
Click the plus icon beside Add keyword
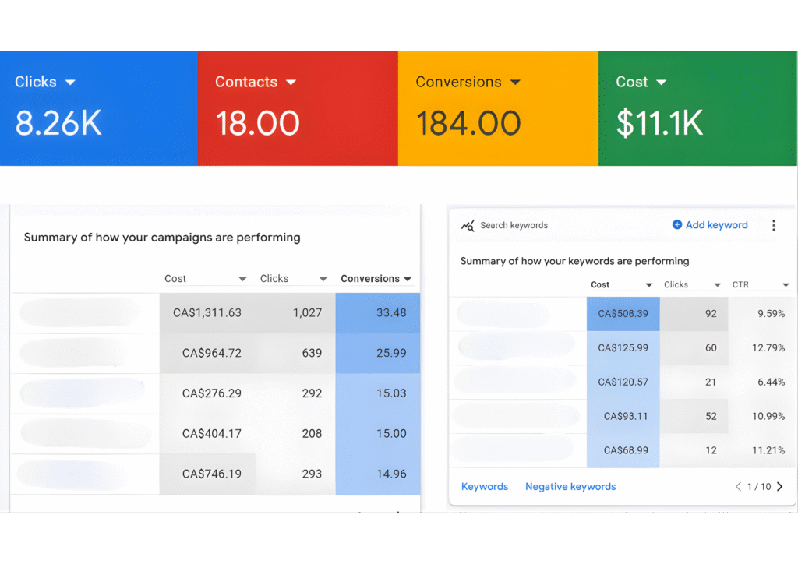677,225
